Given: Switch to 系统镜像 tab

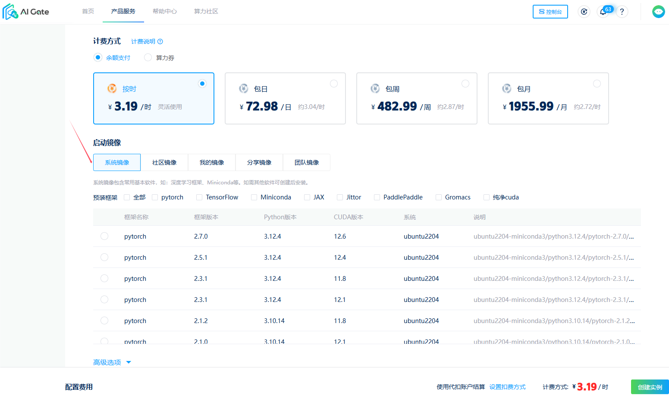Looking at the screenshot, I should [x=117, y=162].
